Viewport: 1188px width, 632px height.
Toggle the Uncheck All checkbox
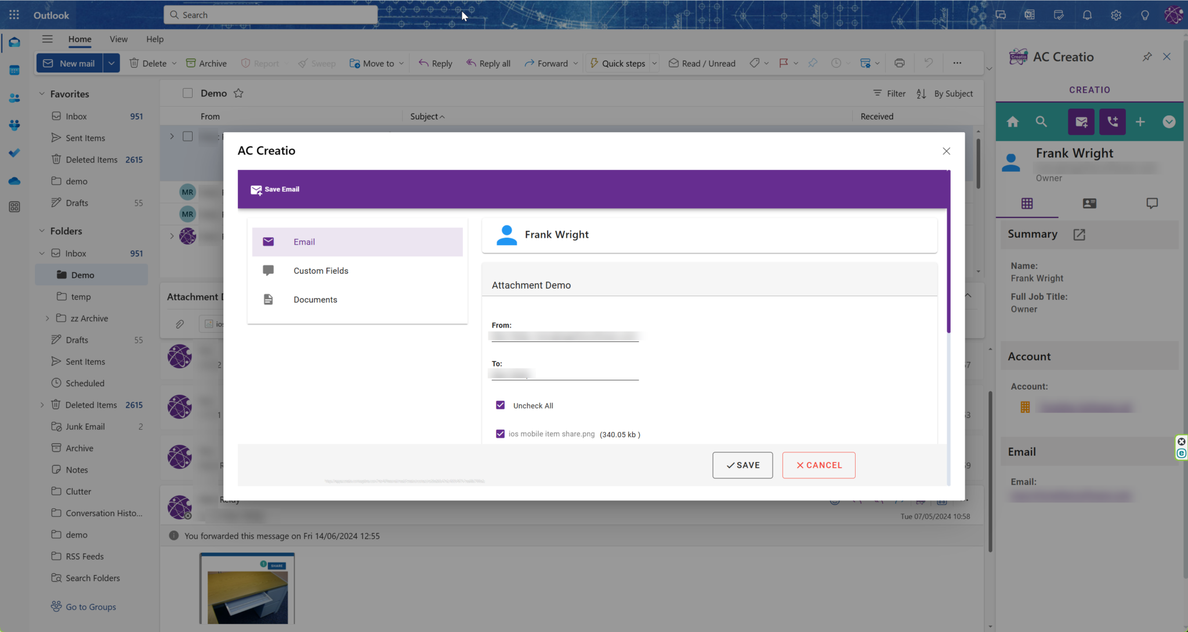501,405
